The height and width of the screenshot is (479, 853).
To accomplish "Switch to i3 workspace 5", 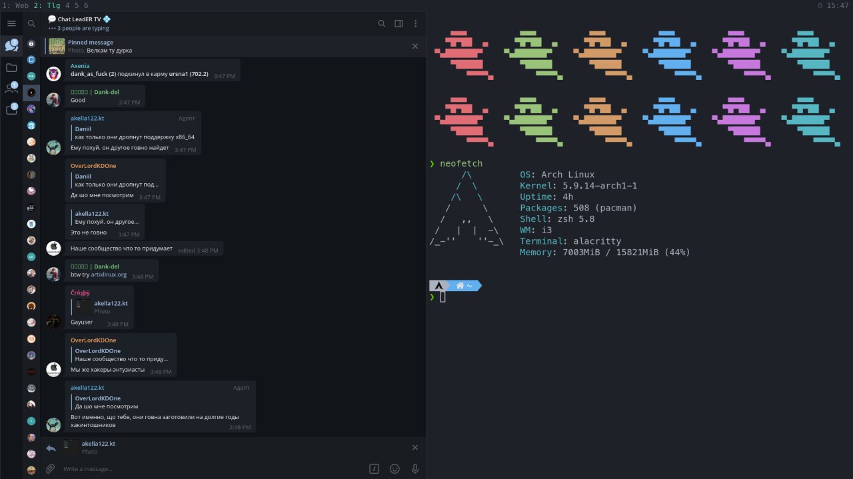I will tap(77, 5).
